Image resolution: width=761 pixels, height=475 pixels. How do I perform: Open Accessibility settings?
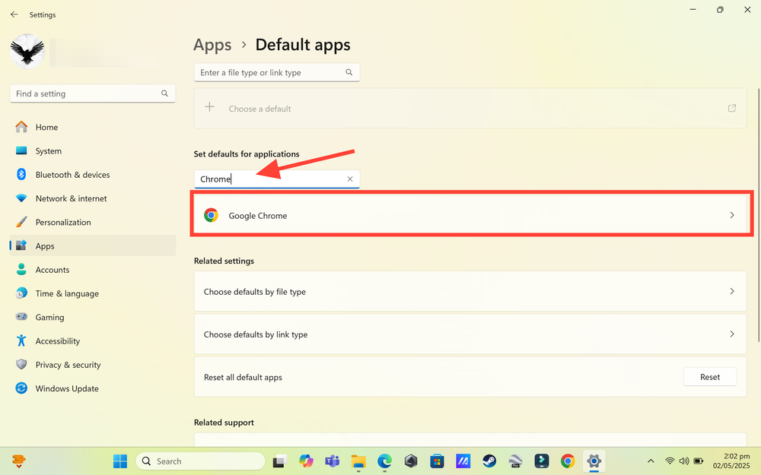click(93, 340)
